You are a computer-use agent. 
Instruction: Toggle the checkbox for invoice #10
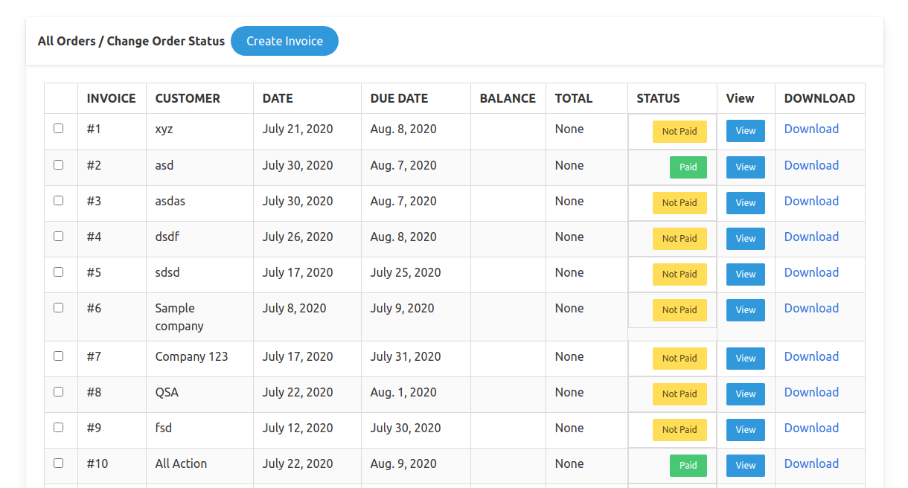point(59,463)
